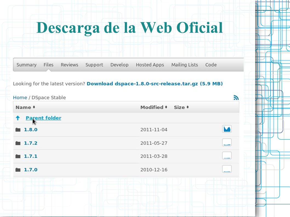This screenshot has height=217, width=290.
Task: Click the 2011-11-04 modified date
Action: pyautogui.click(x=154, y=130)
